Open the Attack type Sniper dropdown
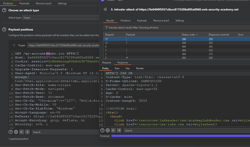 (61, 18)
